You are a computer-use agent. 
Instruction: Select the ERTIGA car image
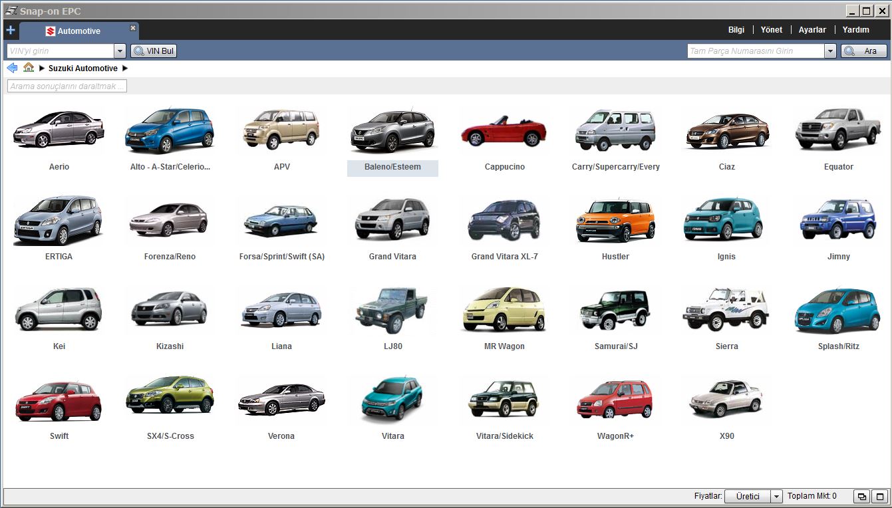point(59,220)
